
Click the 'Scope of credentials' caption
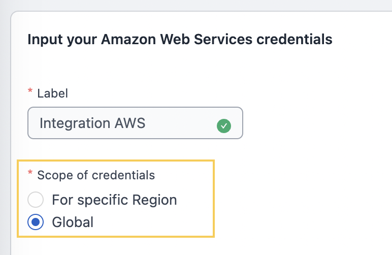coord(96,175)
